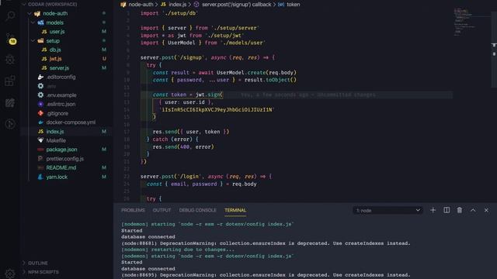Open the .gitignore file
497x279 pixels.
[x=57, y=113]
